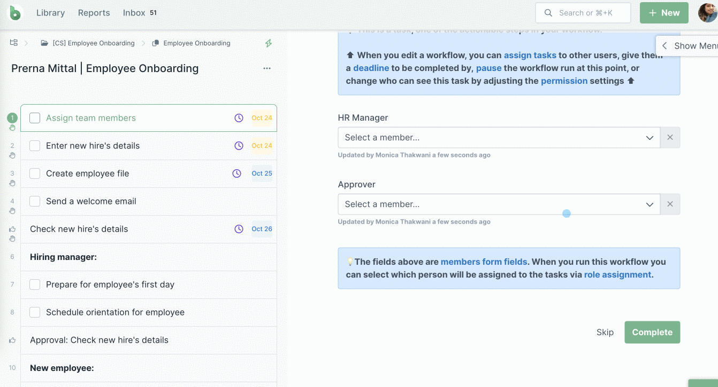This screenshot has height=387, width=718.
Task: Check the Create employee file checkbox
Action: click(35, 173)
